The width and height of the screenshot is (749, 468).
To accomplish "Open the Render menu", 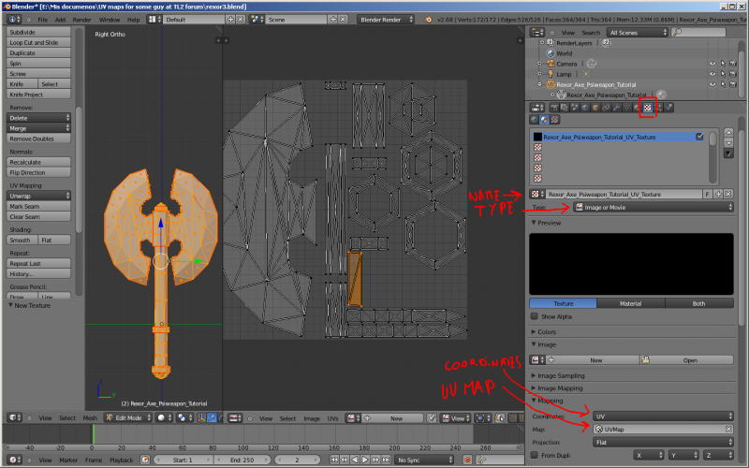I will (x=83, y=19).
